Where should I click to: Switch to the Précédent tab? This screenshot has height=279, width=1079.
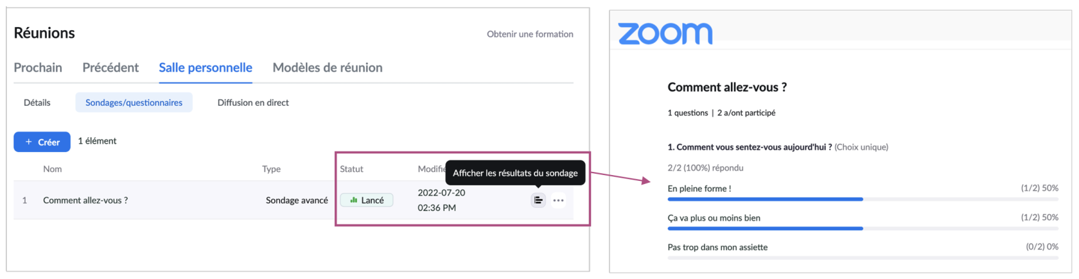[x=110, y=67]
